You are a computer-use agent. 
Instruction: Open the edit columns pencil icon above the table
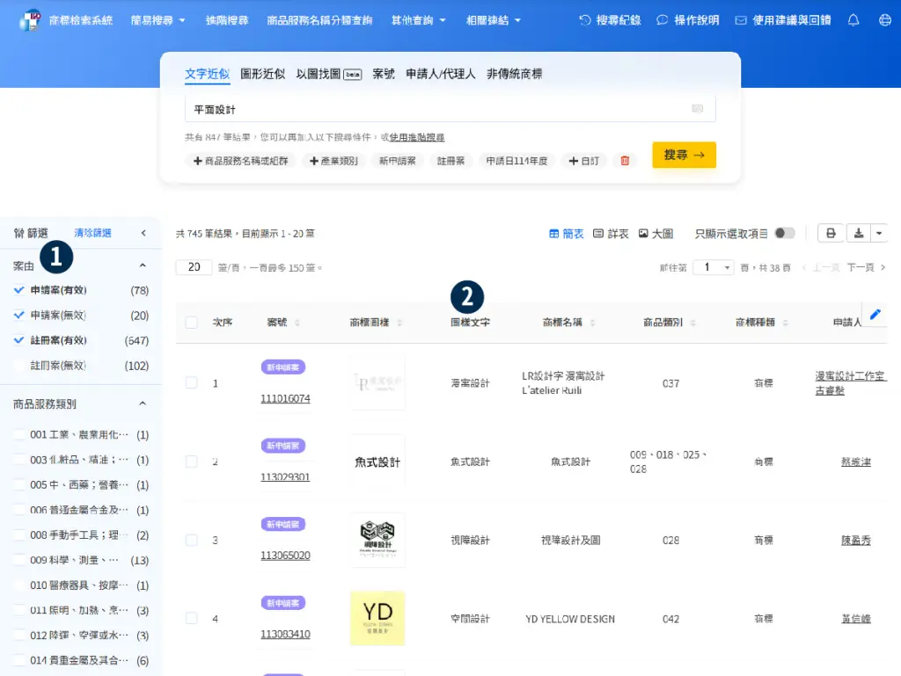874,313
